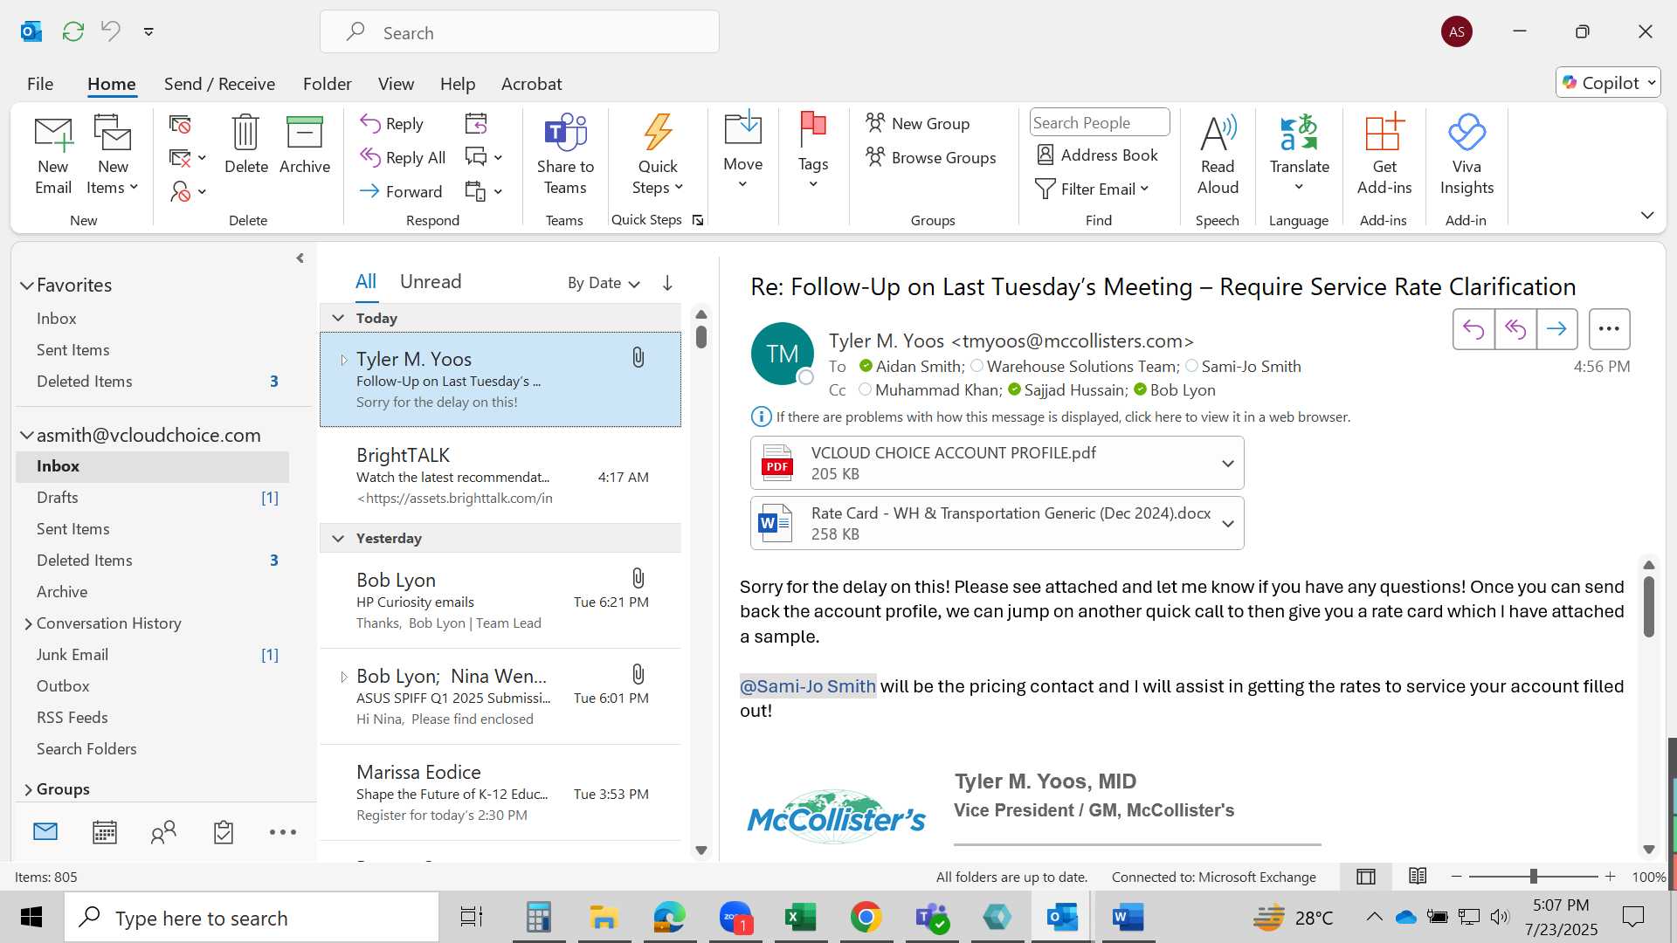Open the Copilot dropdown

1608,83
